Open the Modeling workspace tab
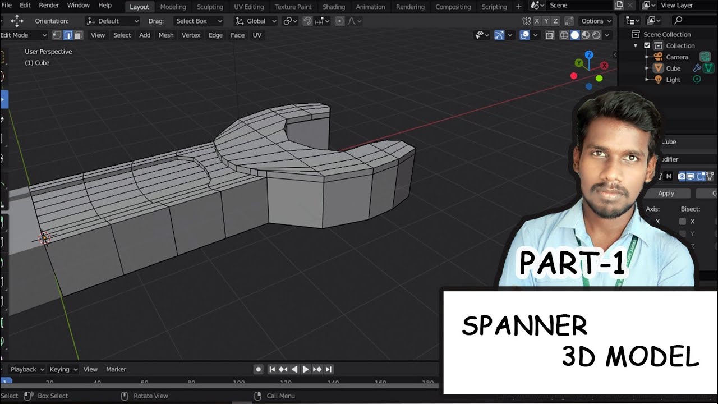 (x=173, y=7)
